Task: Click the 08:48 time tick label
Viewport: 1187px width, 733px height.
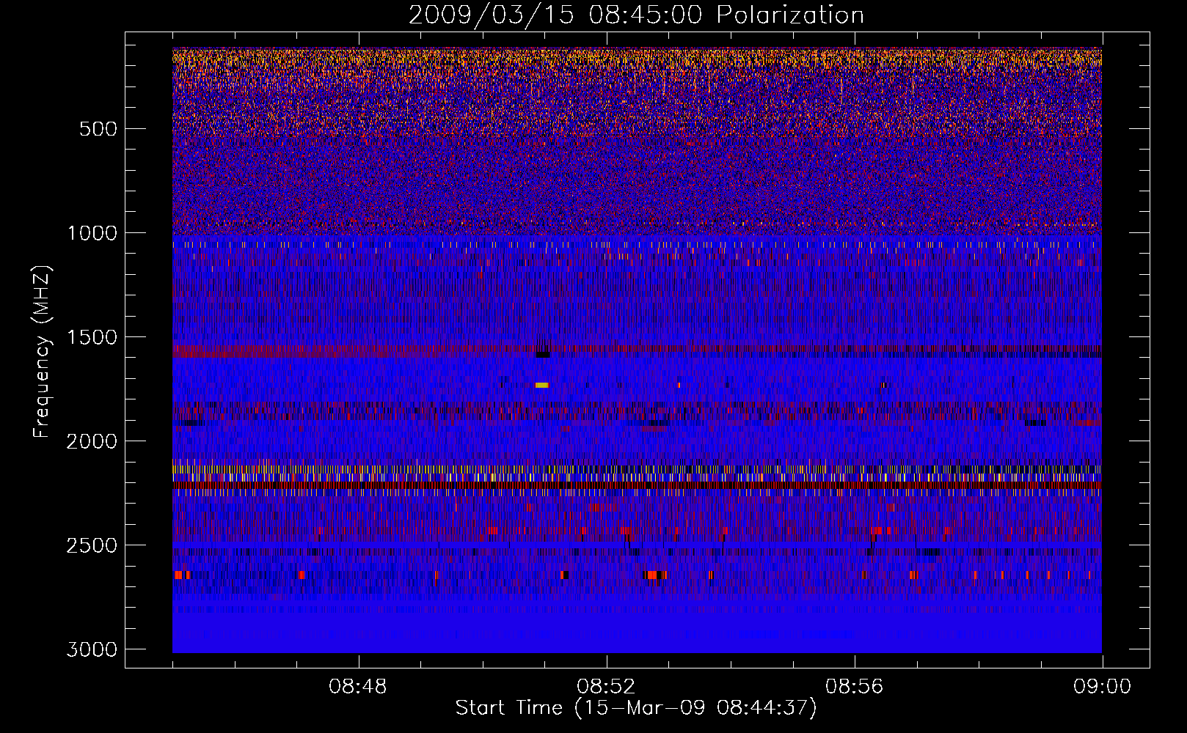Action: pyautogui.click(x=358, y=687)
